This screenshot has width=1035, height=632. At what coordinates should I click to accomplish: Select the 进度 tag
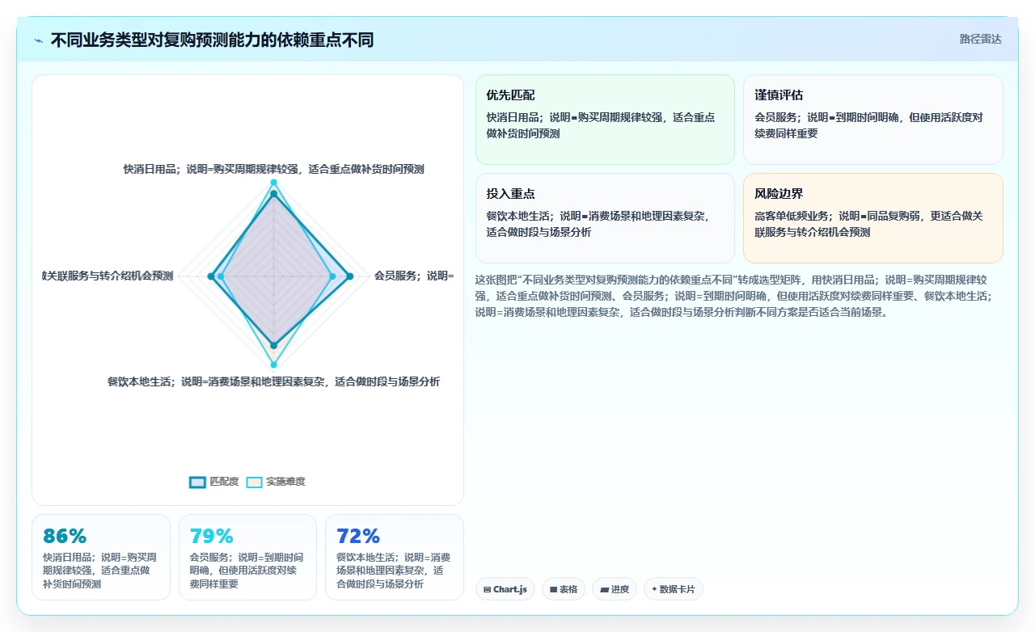pyautogui.click(x=615, y=589)
